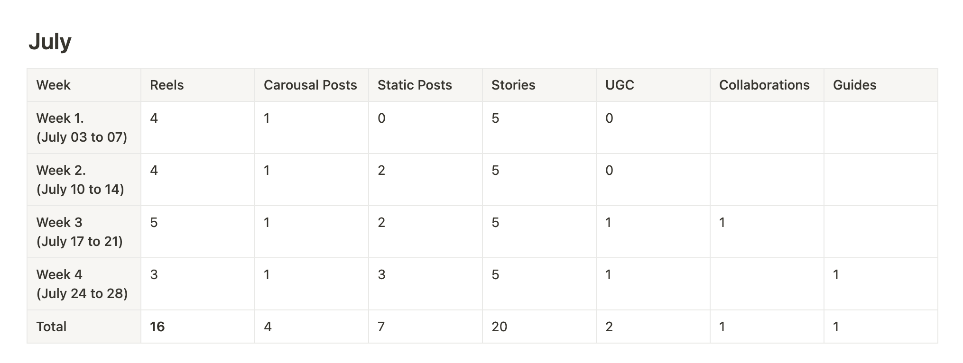Click the Week 3 (July 17 to 21) cell
The width and height of the screenshot is (963, 363).
[84, 232]
